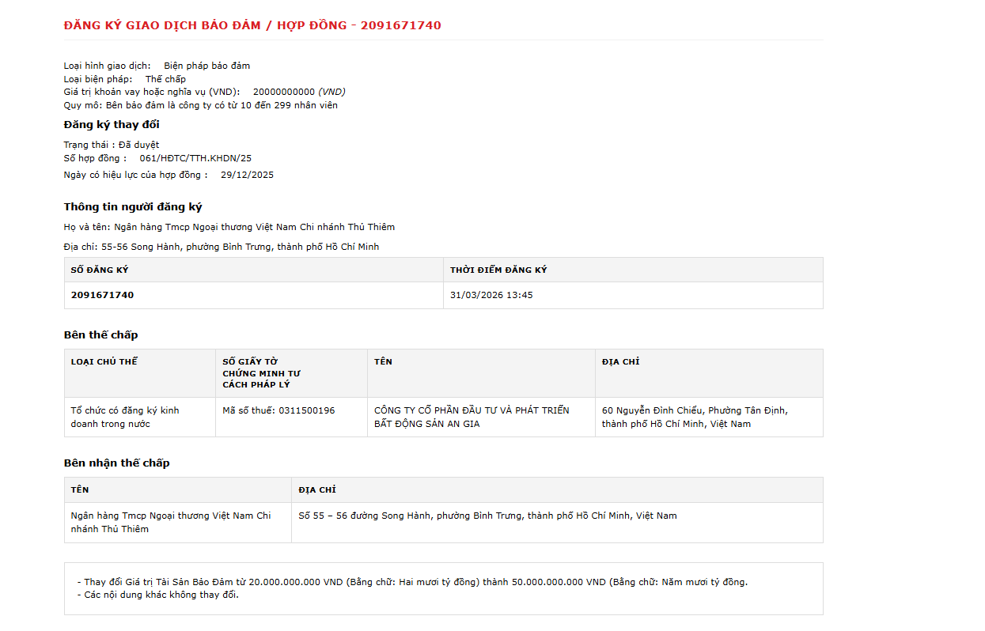
Task: Click mortgagee name cell 'Ngân hàng Tmcp Ngoại thương'
Action: click(x=178, y=523)
